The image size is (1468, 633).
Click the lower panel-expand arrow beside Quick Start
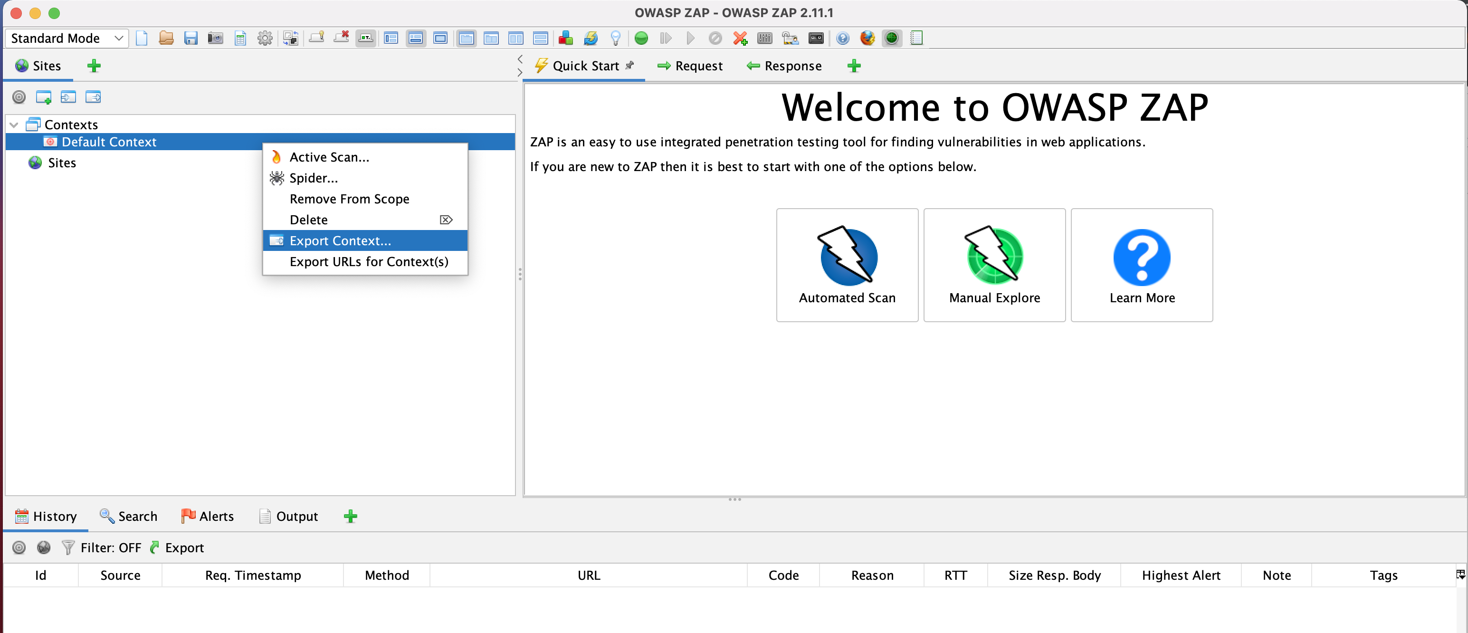(520, 72)
